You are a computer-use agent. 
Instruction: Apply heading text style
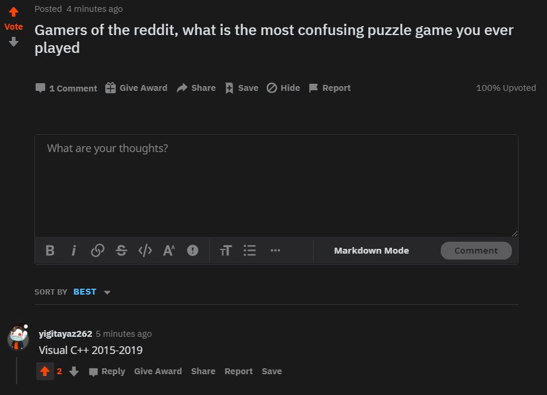click(x=226, y=251)
